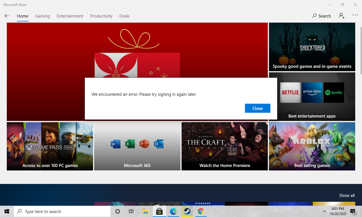
Task: Click the Word icon in Microsoft 365 tile
Action: (116, 144)
